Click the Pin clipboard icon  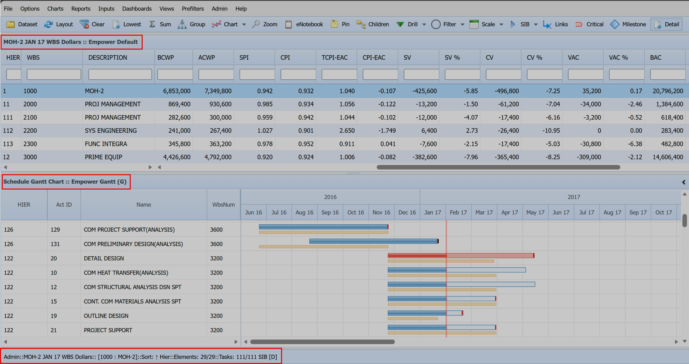pos(340,24)
